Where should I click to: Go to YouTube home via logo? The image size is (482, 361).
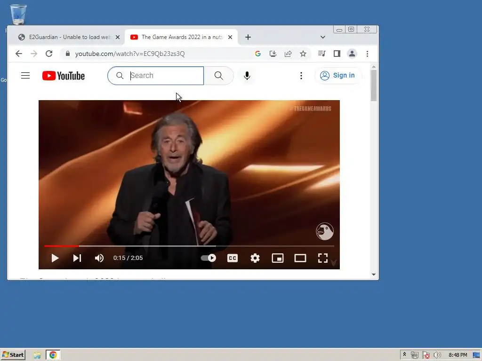coord(64,76)
